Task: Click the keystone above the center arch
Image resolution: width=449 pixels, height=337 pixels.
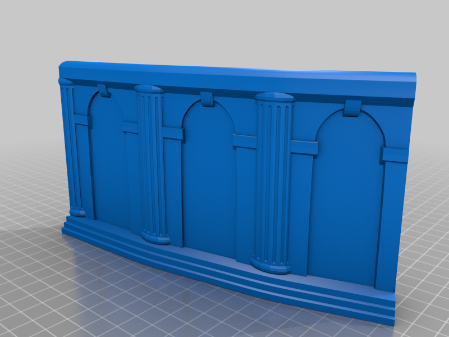Action: click(x=207, y=99)
